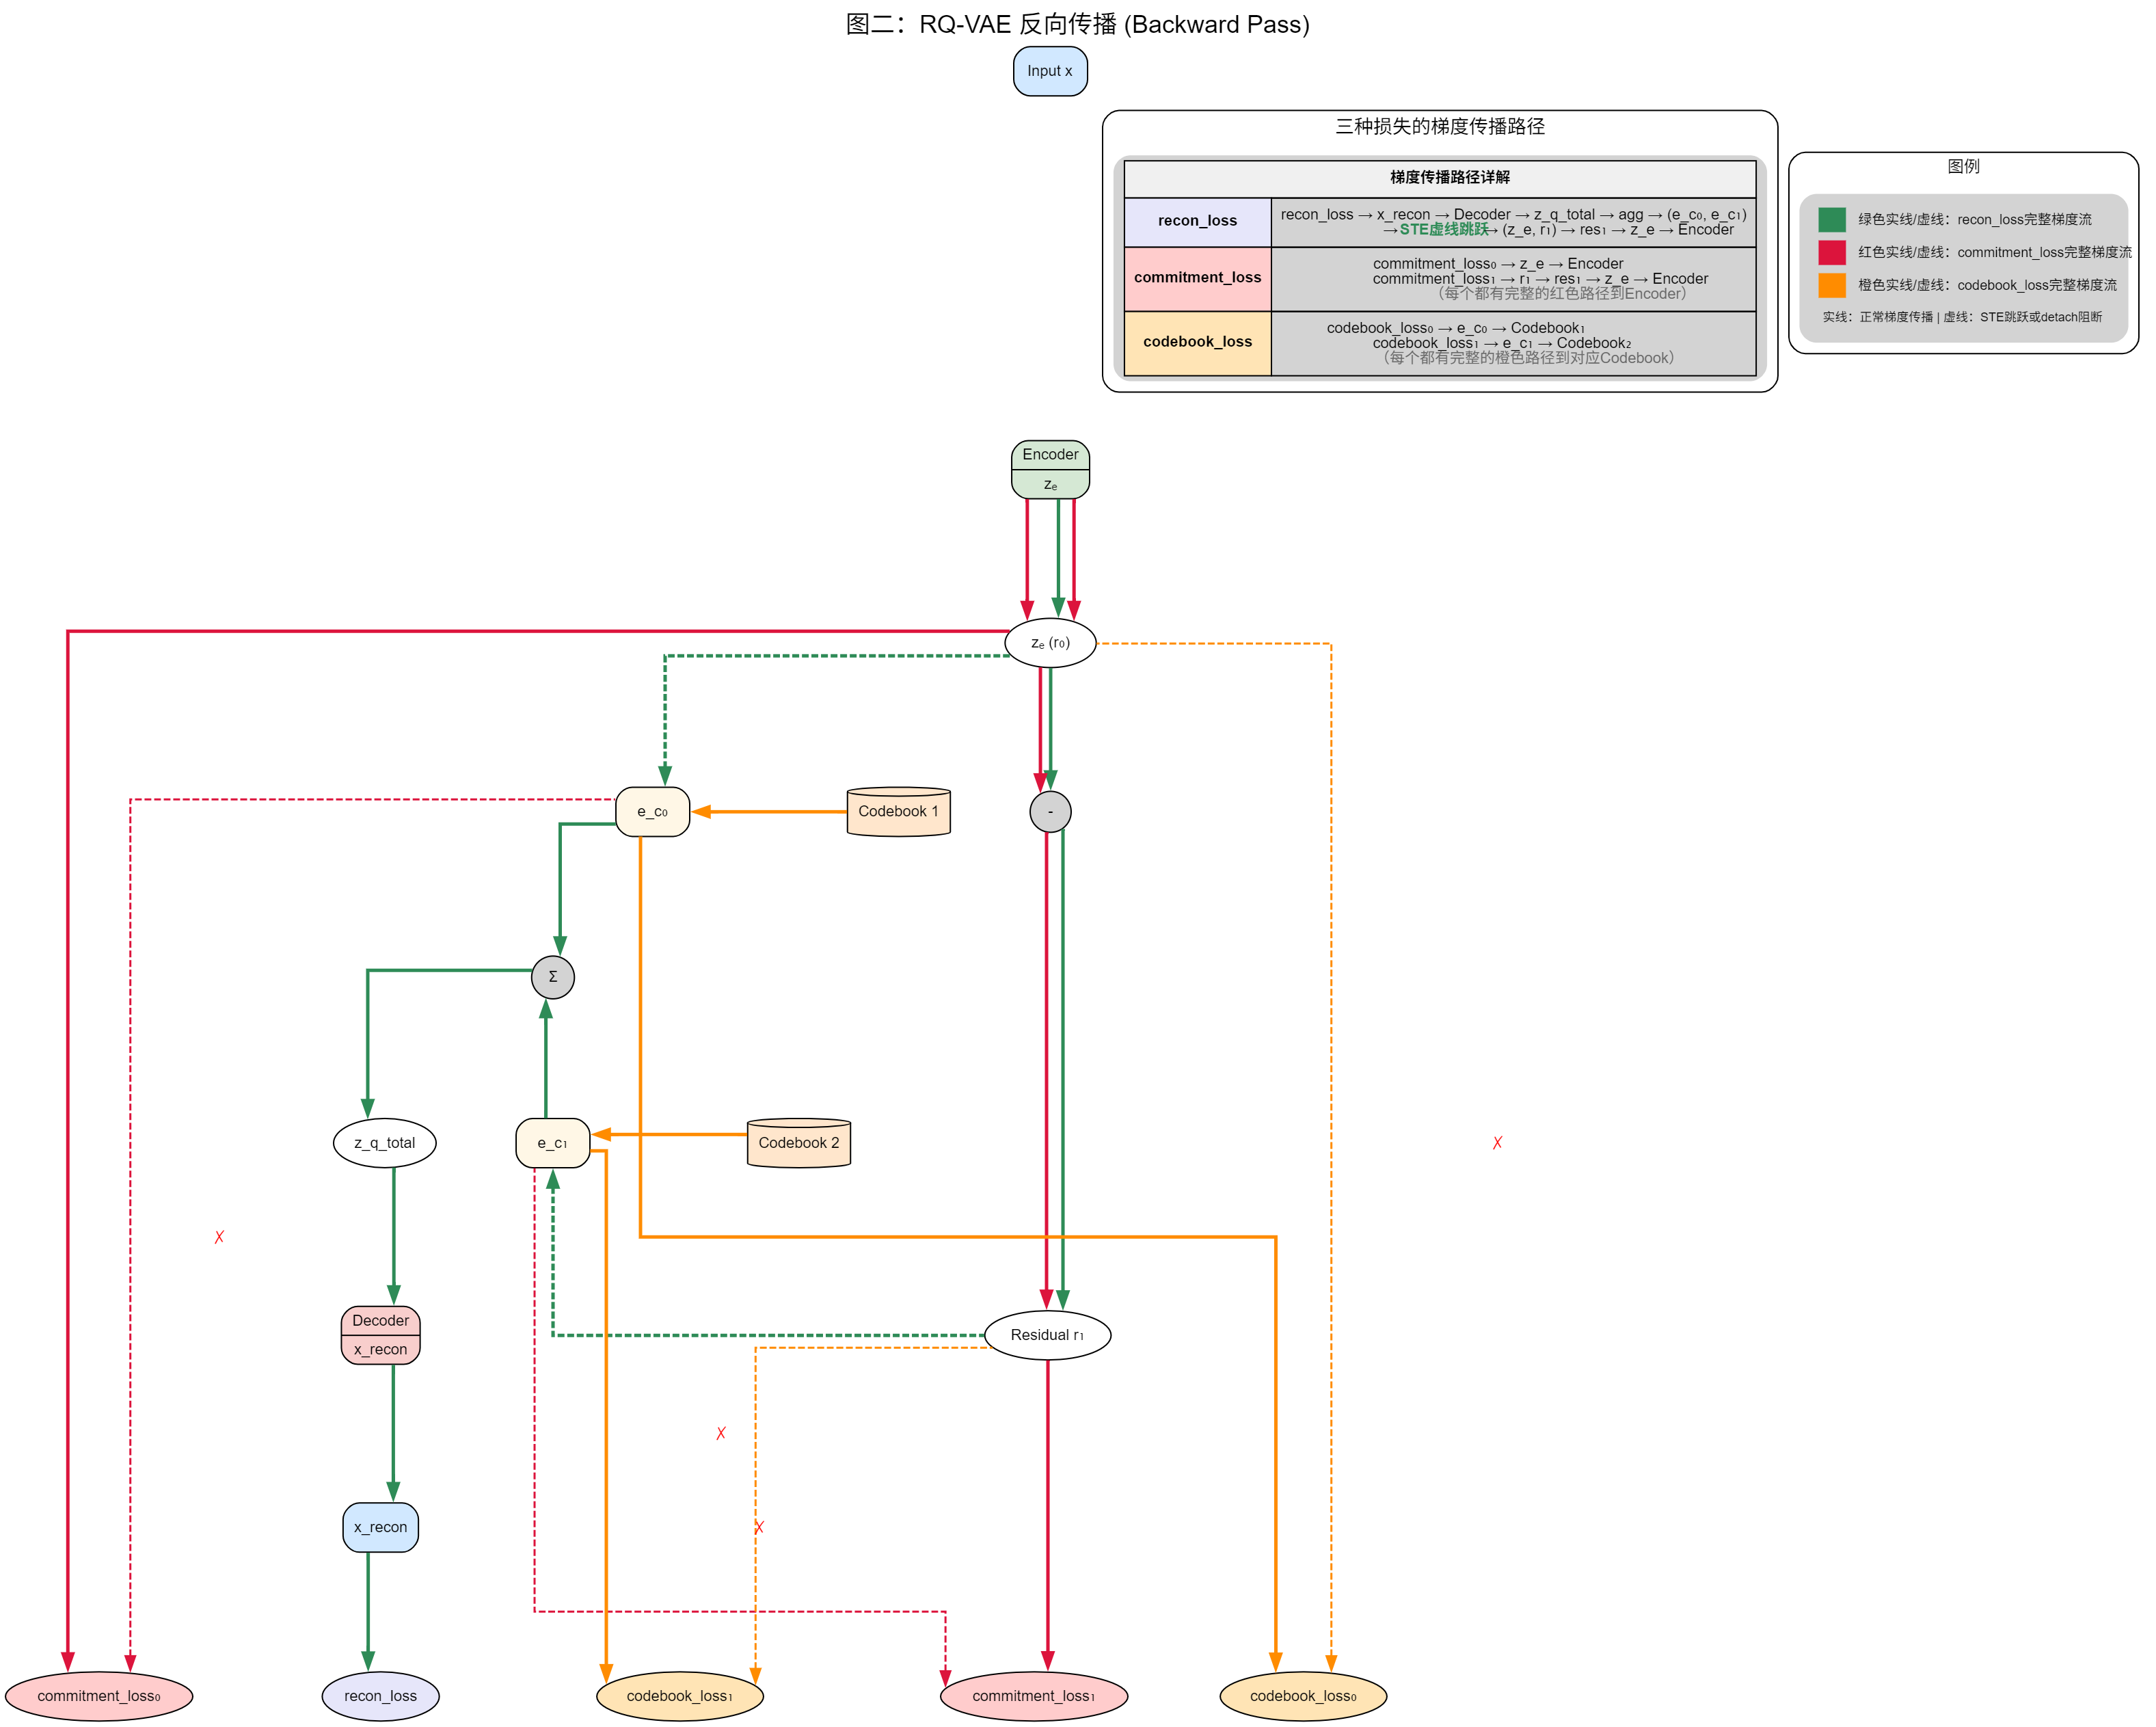Select the Encoder node box
This screenshot has width=2156, height=1727.
tap(1049, 455)
